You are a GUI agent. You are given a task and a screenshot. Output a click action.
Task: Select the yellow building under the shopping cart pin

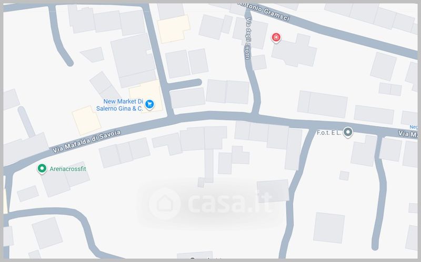[x=146, y=95]
